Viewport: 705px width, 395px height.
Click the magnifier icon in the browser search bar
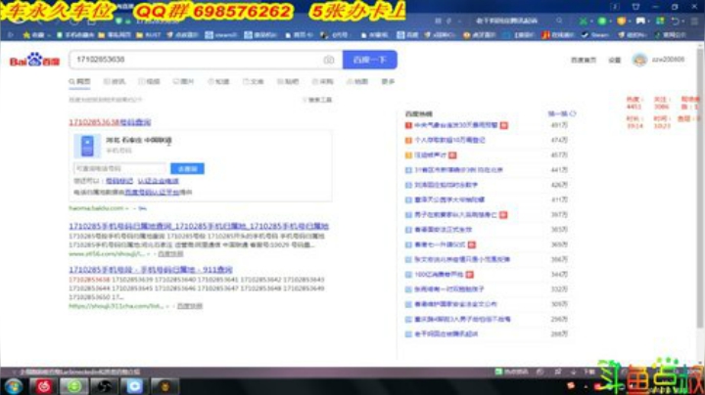point(559,21)
